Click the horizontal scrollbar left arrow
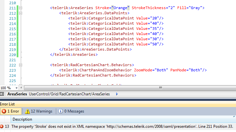The height and width of the screenshot is (132, 236). coord(21,88)
